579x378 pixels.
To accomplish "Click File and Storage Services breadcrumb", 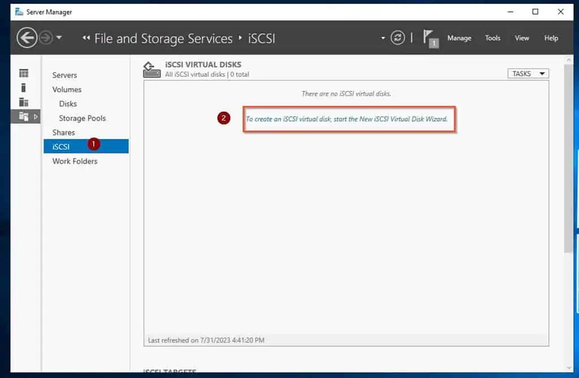I will (163, 38).
